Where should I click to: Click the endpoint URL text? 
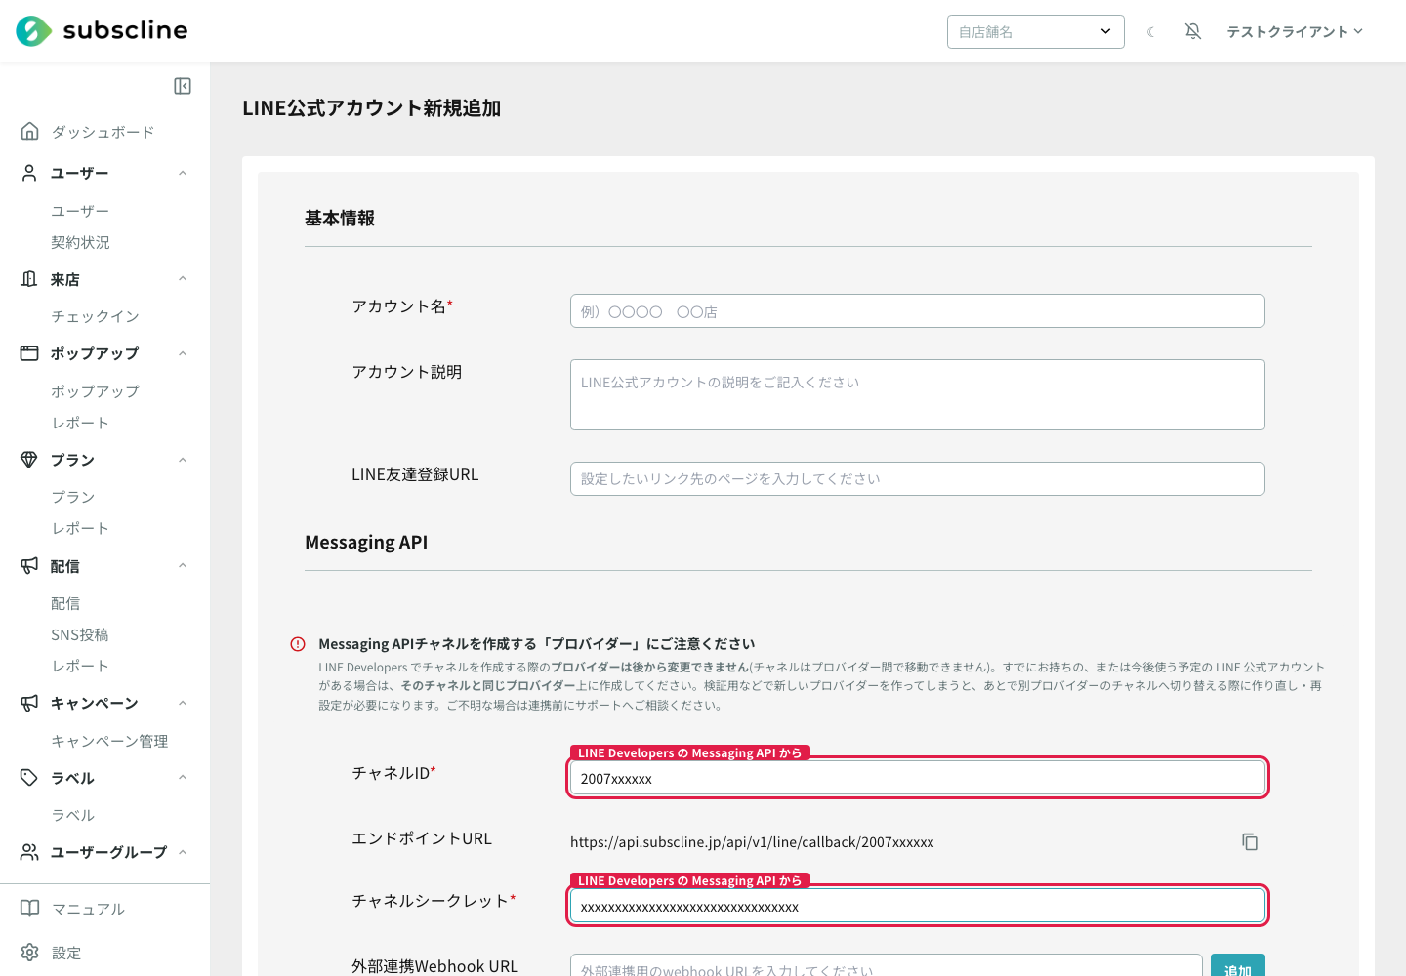(752, 842)
